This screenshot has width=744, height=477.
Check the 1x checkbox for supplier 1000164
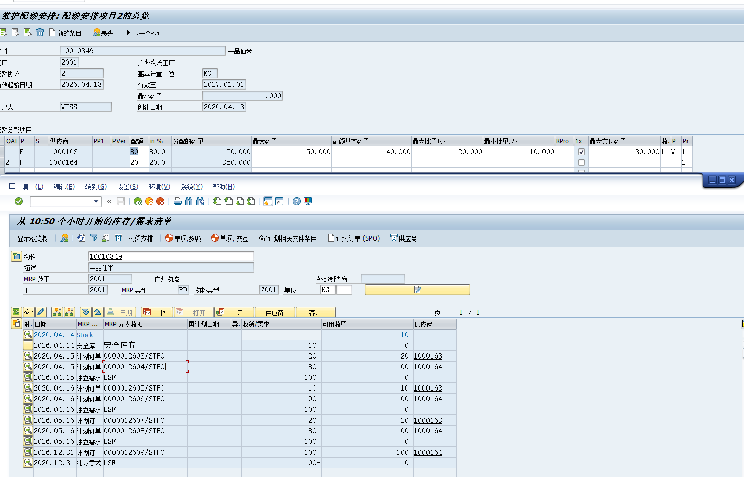click(x=581, y=162)
